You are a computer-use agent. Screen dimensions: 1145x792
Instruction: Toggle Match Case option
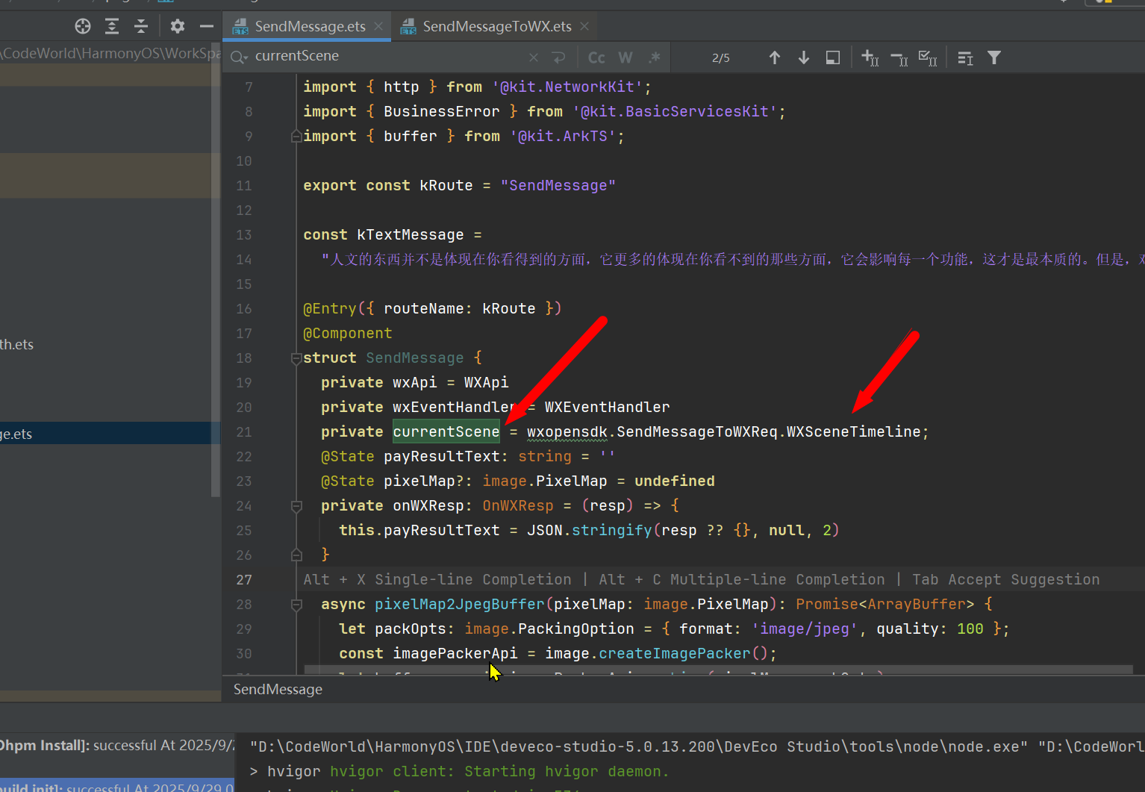click(596, 57)
